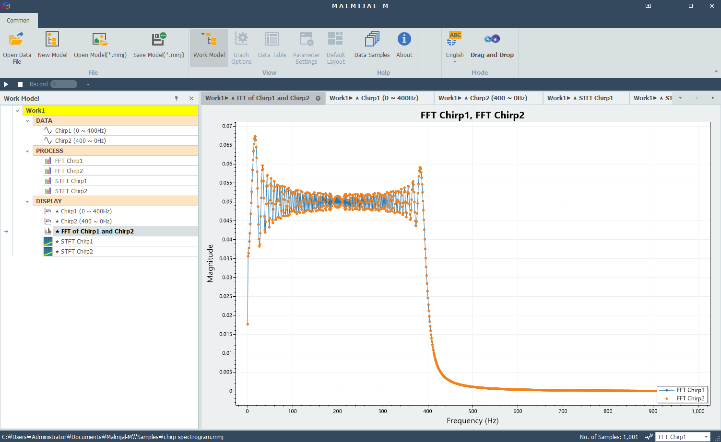Open the English language dropdown
Image resolution: width=721 pixels, height=442 pixels.
(x=455, y=47)
